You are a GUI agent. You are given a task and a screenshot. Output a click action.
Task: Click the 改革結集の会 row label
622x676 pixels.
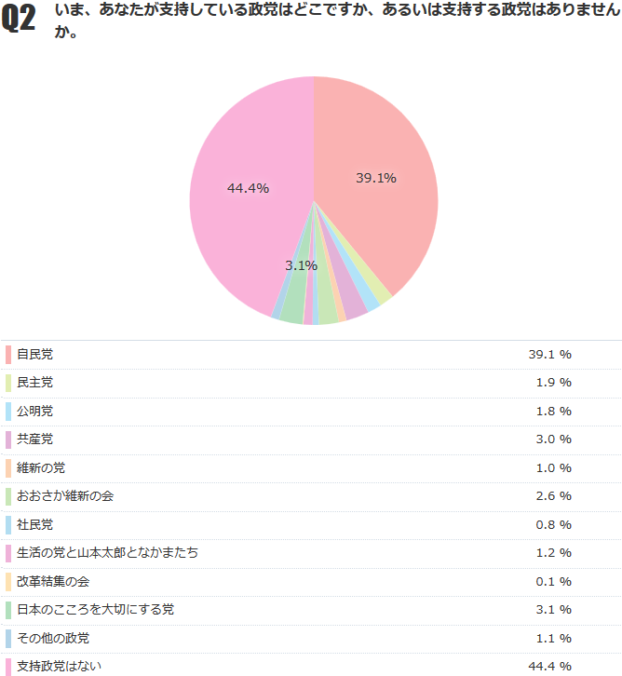coord(54,581)
